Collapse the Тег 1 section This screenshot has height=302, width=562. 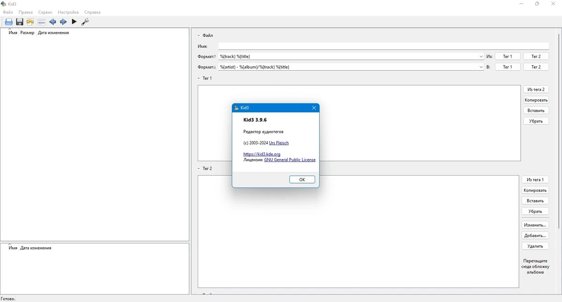[x=199, y=78]
